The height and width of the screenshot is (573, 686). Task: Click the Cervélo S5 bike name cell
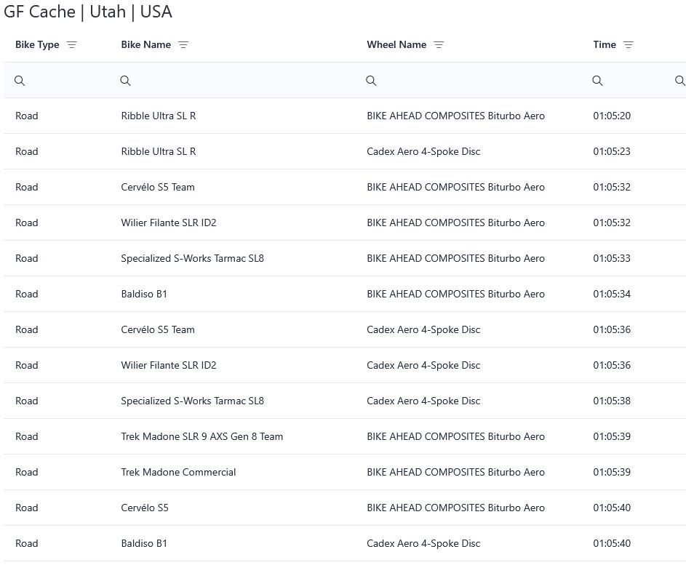pyautogui.click(x=144, y=508)
